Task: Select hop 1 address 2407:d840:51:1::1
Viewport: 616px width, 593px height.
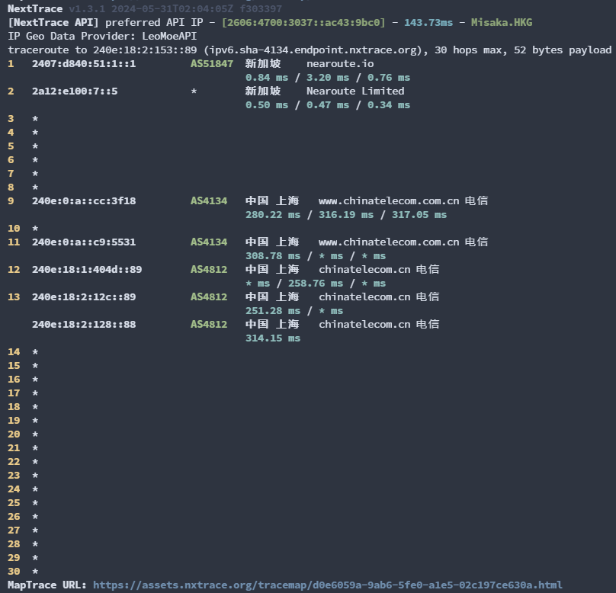Action: (84, 63)
